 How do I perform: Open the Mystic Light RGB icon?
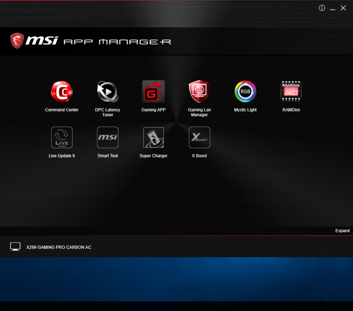pyautogui.click(x=245, y=91)
